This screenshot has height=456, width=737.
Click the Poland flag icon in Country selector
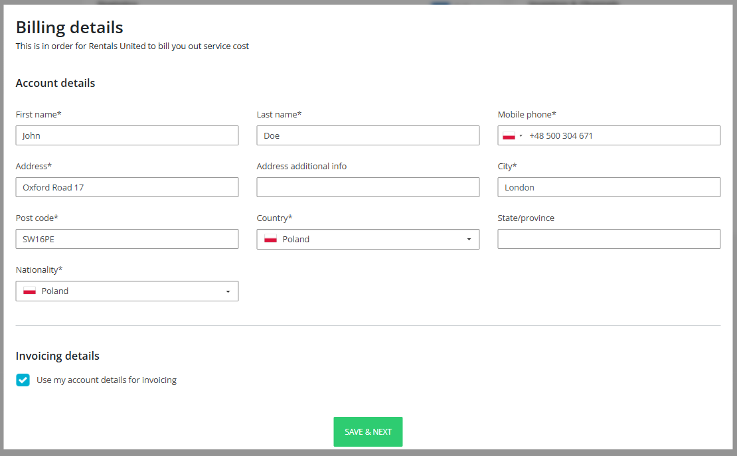click(270, 239)
